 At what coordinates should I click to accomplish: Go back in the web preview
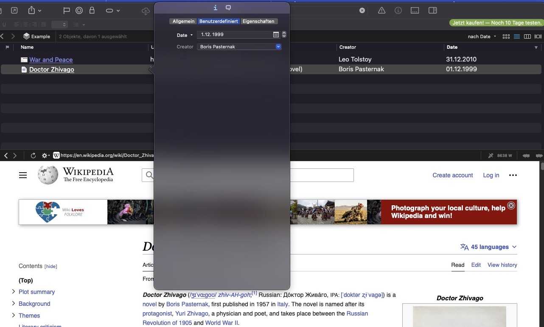click(6, 156)
